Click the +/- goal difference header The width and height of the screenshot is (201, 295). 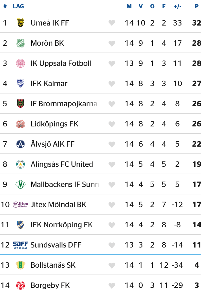pos(178,6)
